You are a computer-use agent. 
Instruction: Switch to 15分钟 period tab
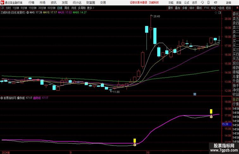tap(33, 8)
